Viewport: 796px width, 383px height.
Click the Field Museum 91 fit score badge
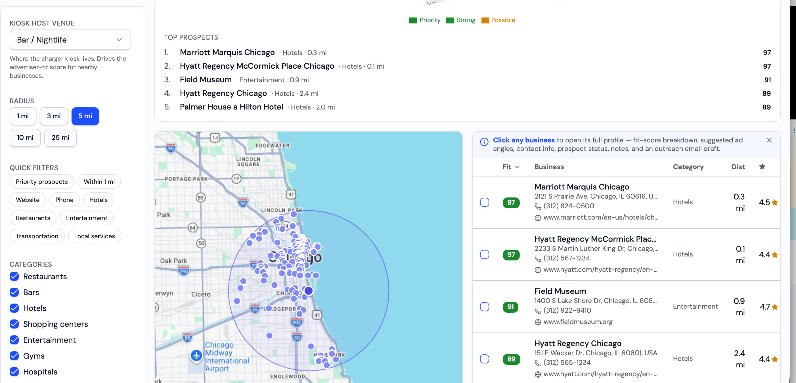[x=510, y=307]
